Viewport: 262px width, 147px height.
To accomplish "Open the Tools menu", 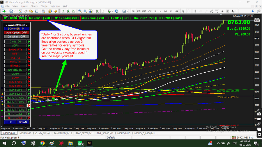I will [44, 6].
